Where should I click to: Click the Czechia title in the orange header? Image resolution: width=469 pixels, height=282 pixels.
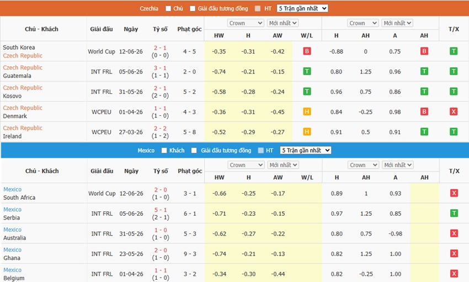149,8
